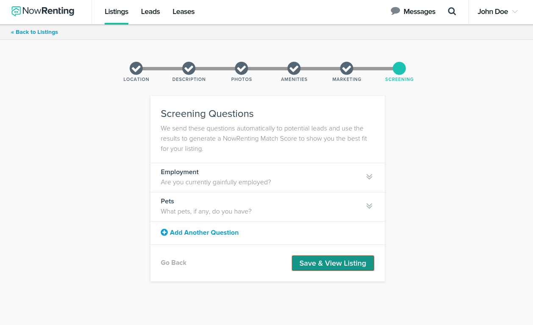Viewport: 533px width, 325px height.
Task: Switch to the Listings tab
Action: [117, 12]
